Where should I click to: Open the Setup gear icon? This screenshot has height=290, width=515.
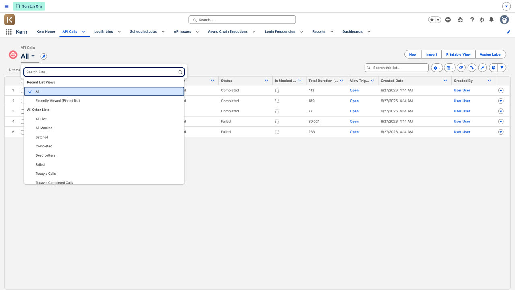pos(482,20)
